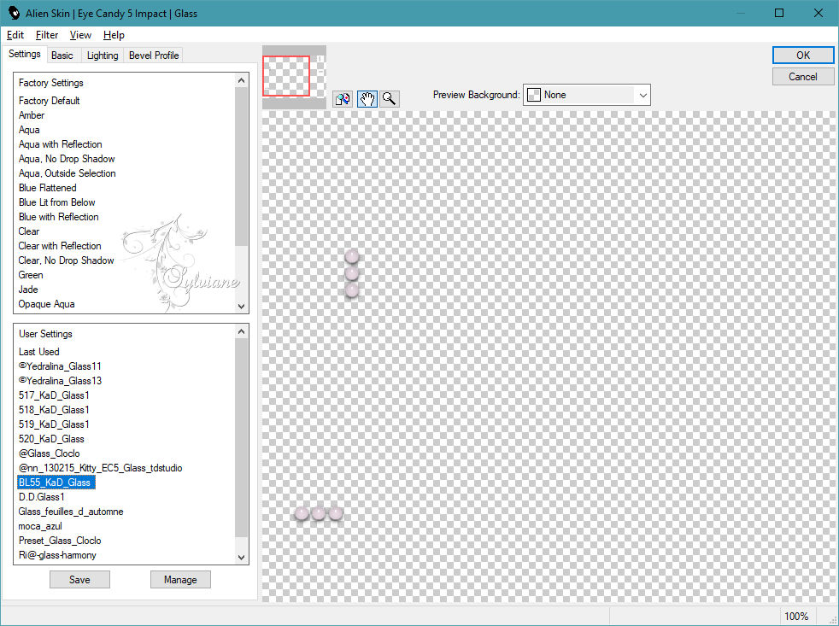The height and width of the screenshot is (626, 839).
Task: Select Ri@-glass-harmony user setting
Action: pos(57,555)
